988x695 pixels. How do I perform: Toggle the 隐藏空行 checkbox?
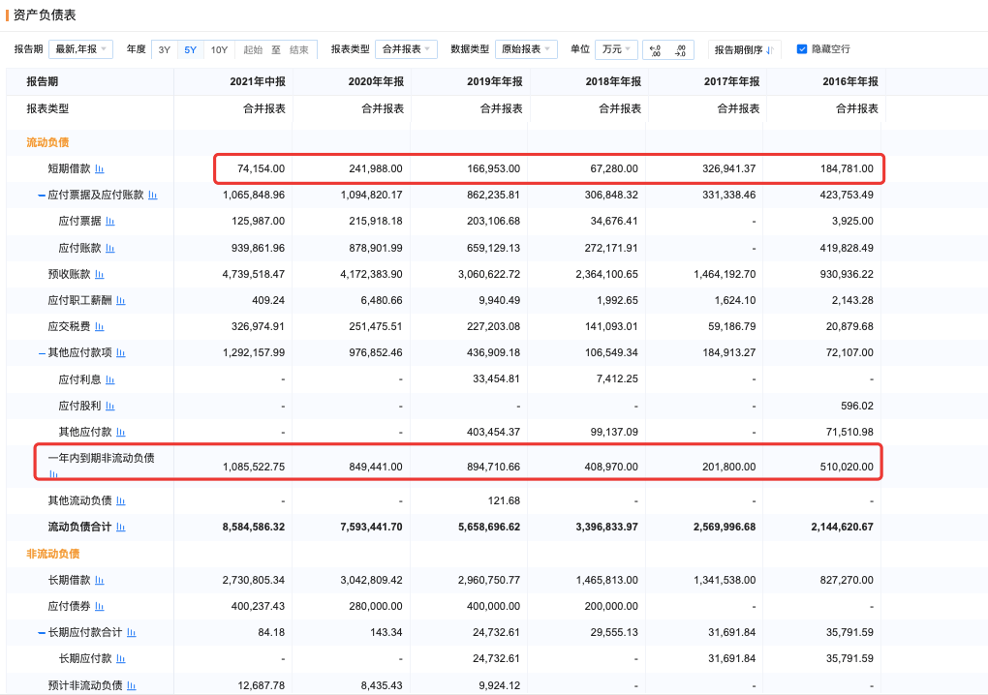(x=802, y=49)
